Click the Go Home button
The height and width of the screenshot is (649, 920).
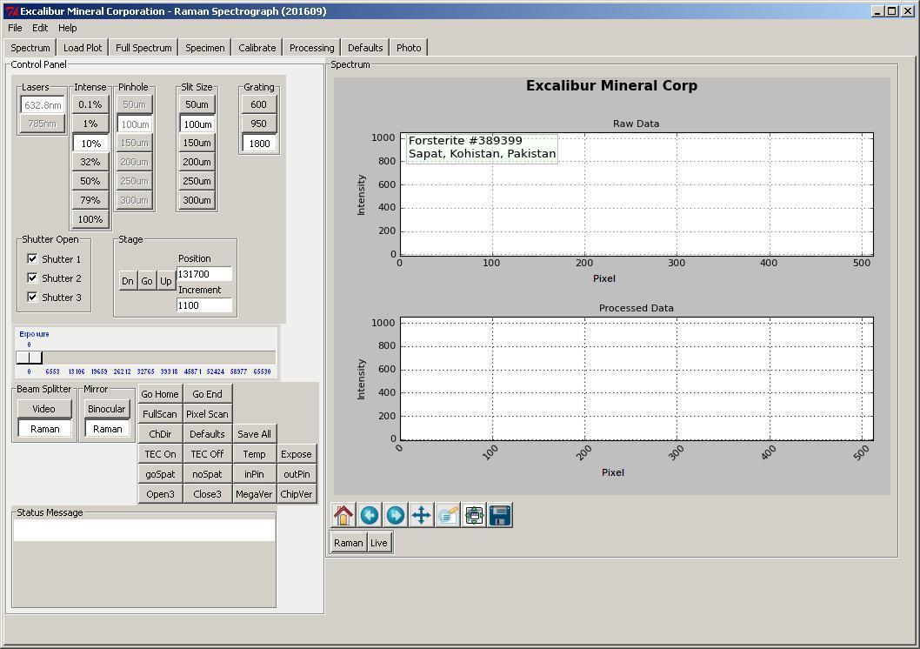point(160,394)
